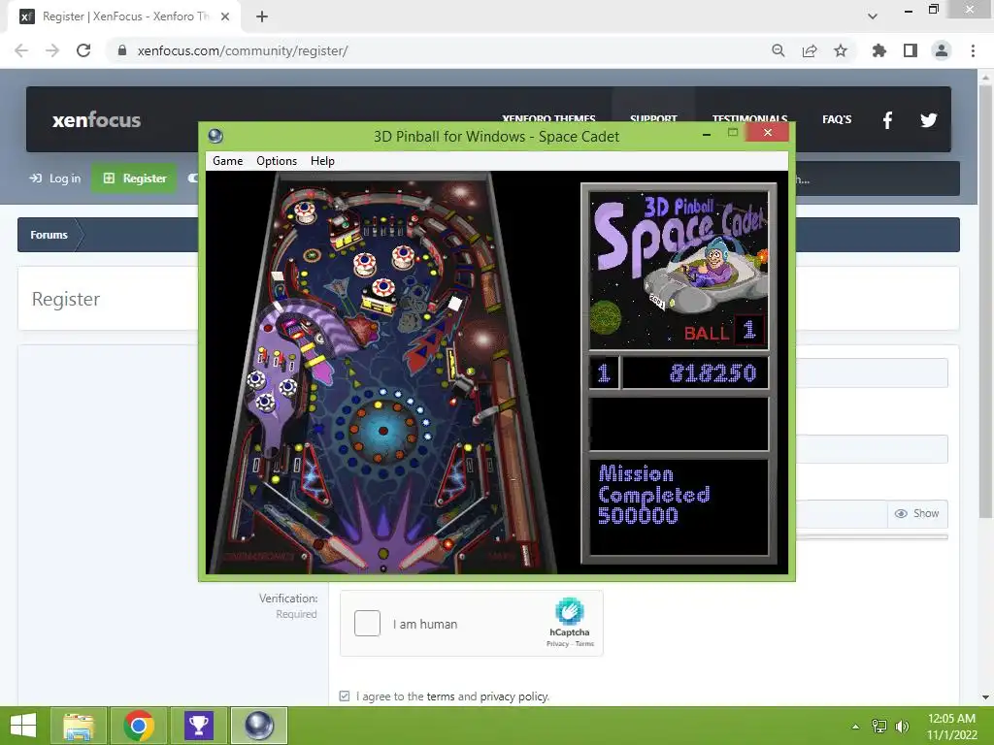Show hidden tray icons arrow
This screenshot has width=994, height=745.
(x=855, y=727)
